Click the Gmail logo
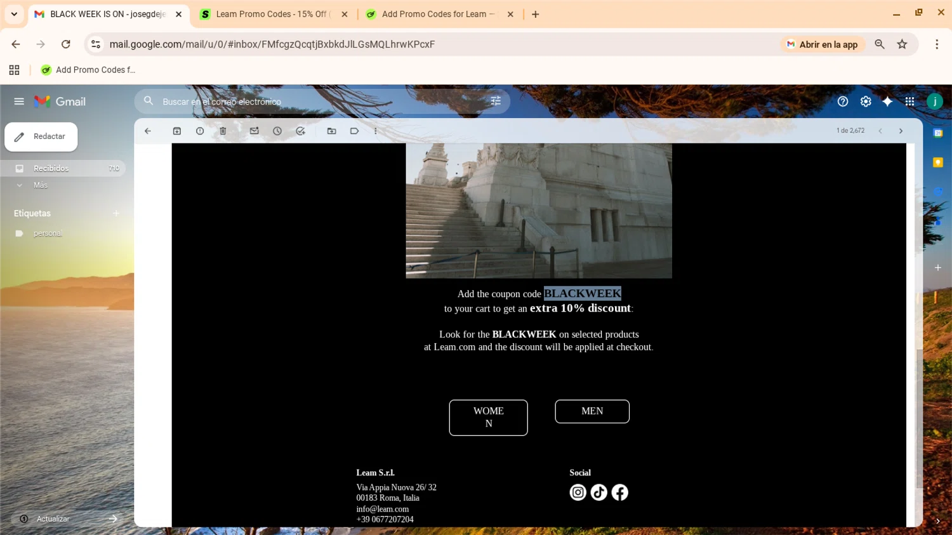This screenshot has height=535, width=952. point(60,102)
